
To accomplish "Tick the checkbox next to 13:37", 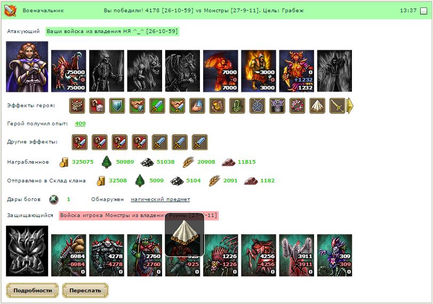I will point(423,11).
